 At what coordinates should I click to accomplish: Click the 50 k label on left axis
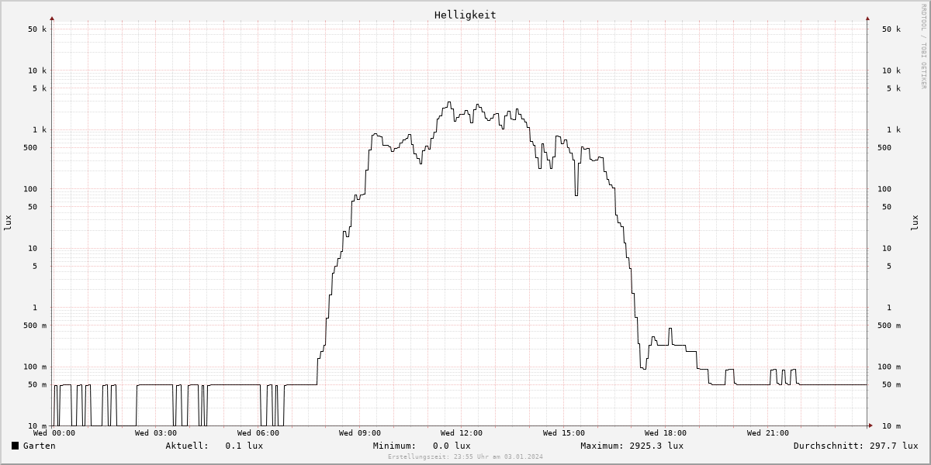pyautogui.click(x=37, y=29)
